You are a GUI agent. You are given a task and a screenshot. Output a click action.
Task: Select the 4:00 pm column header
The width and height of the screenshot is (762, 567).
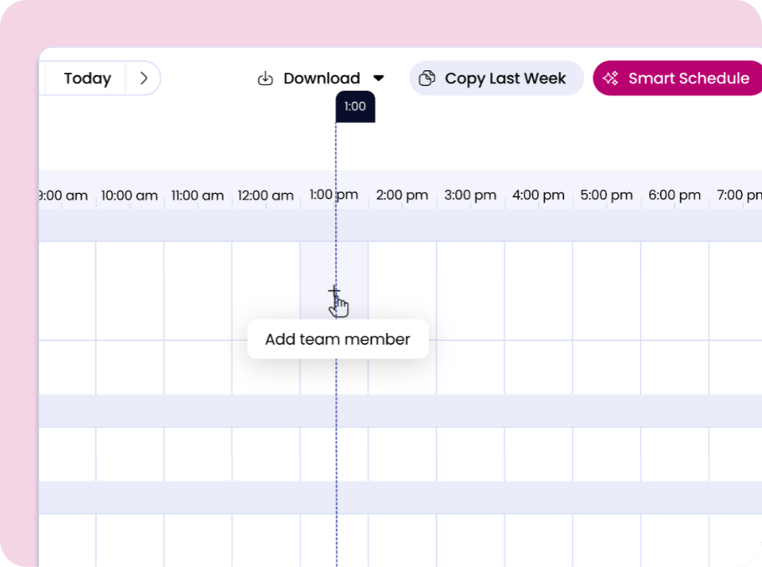point(538,195)
